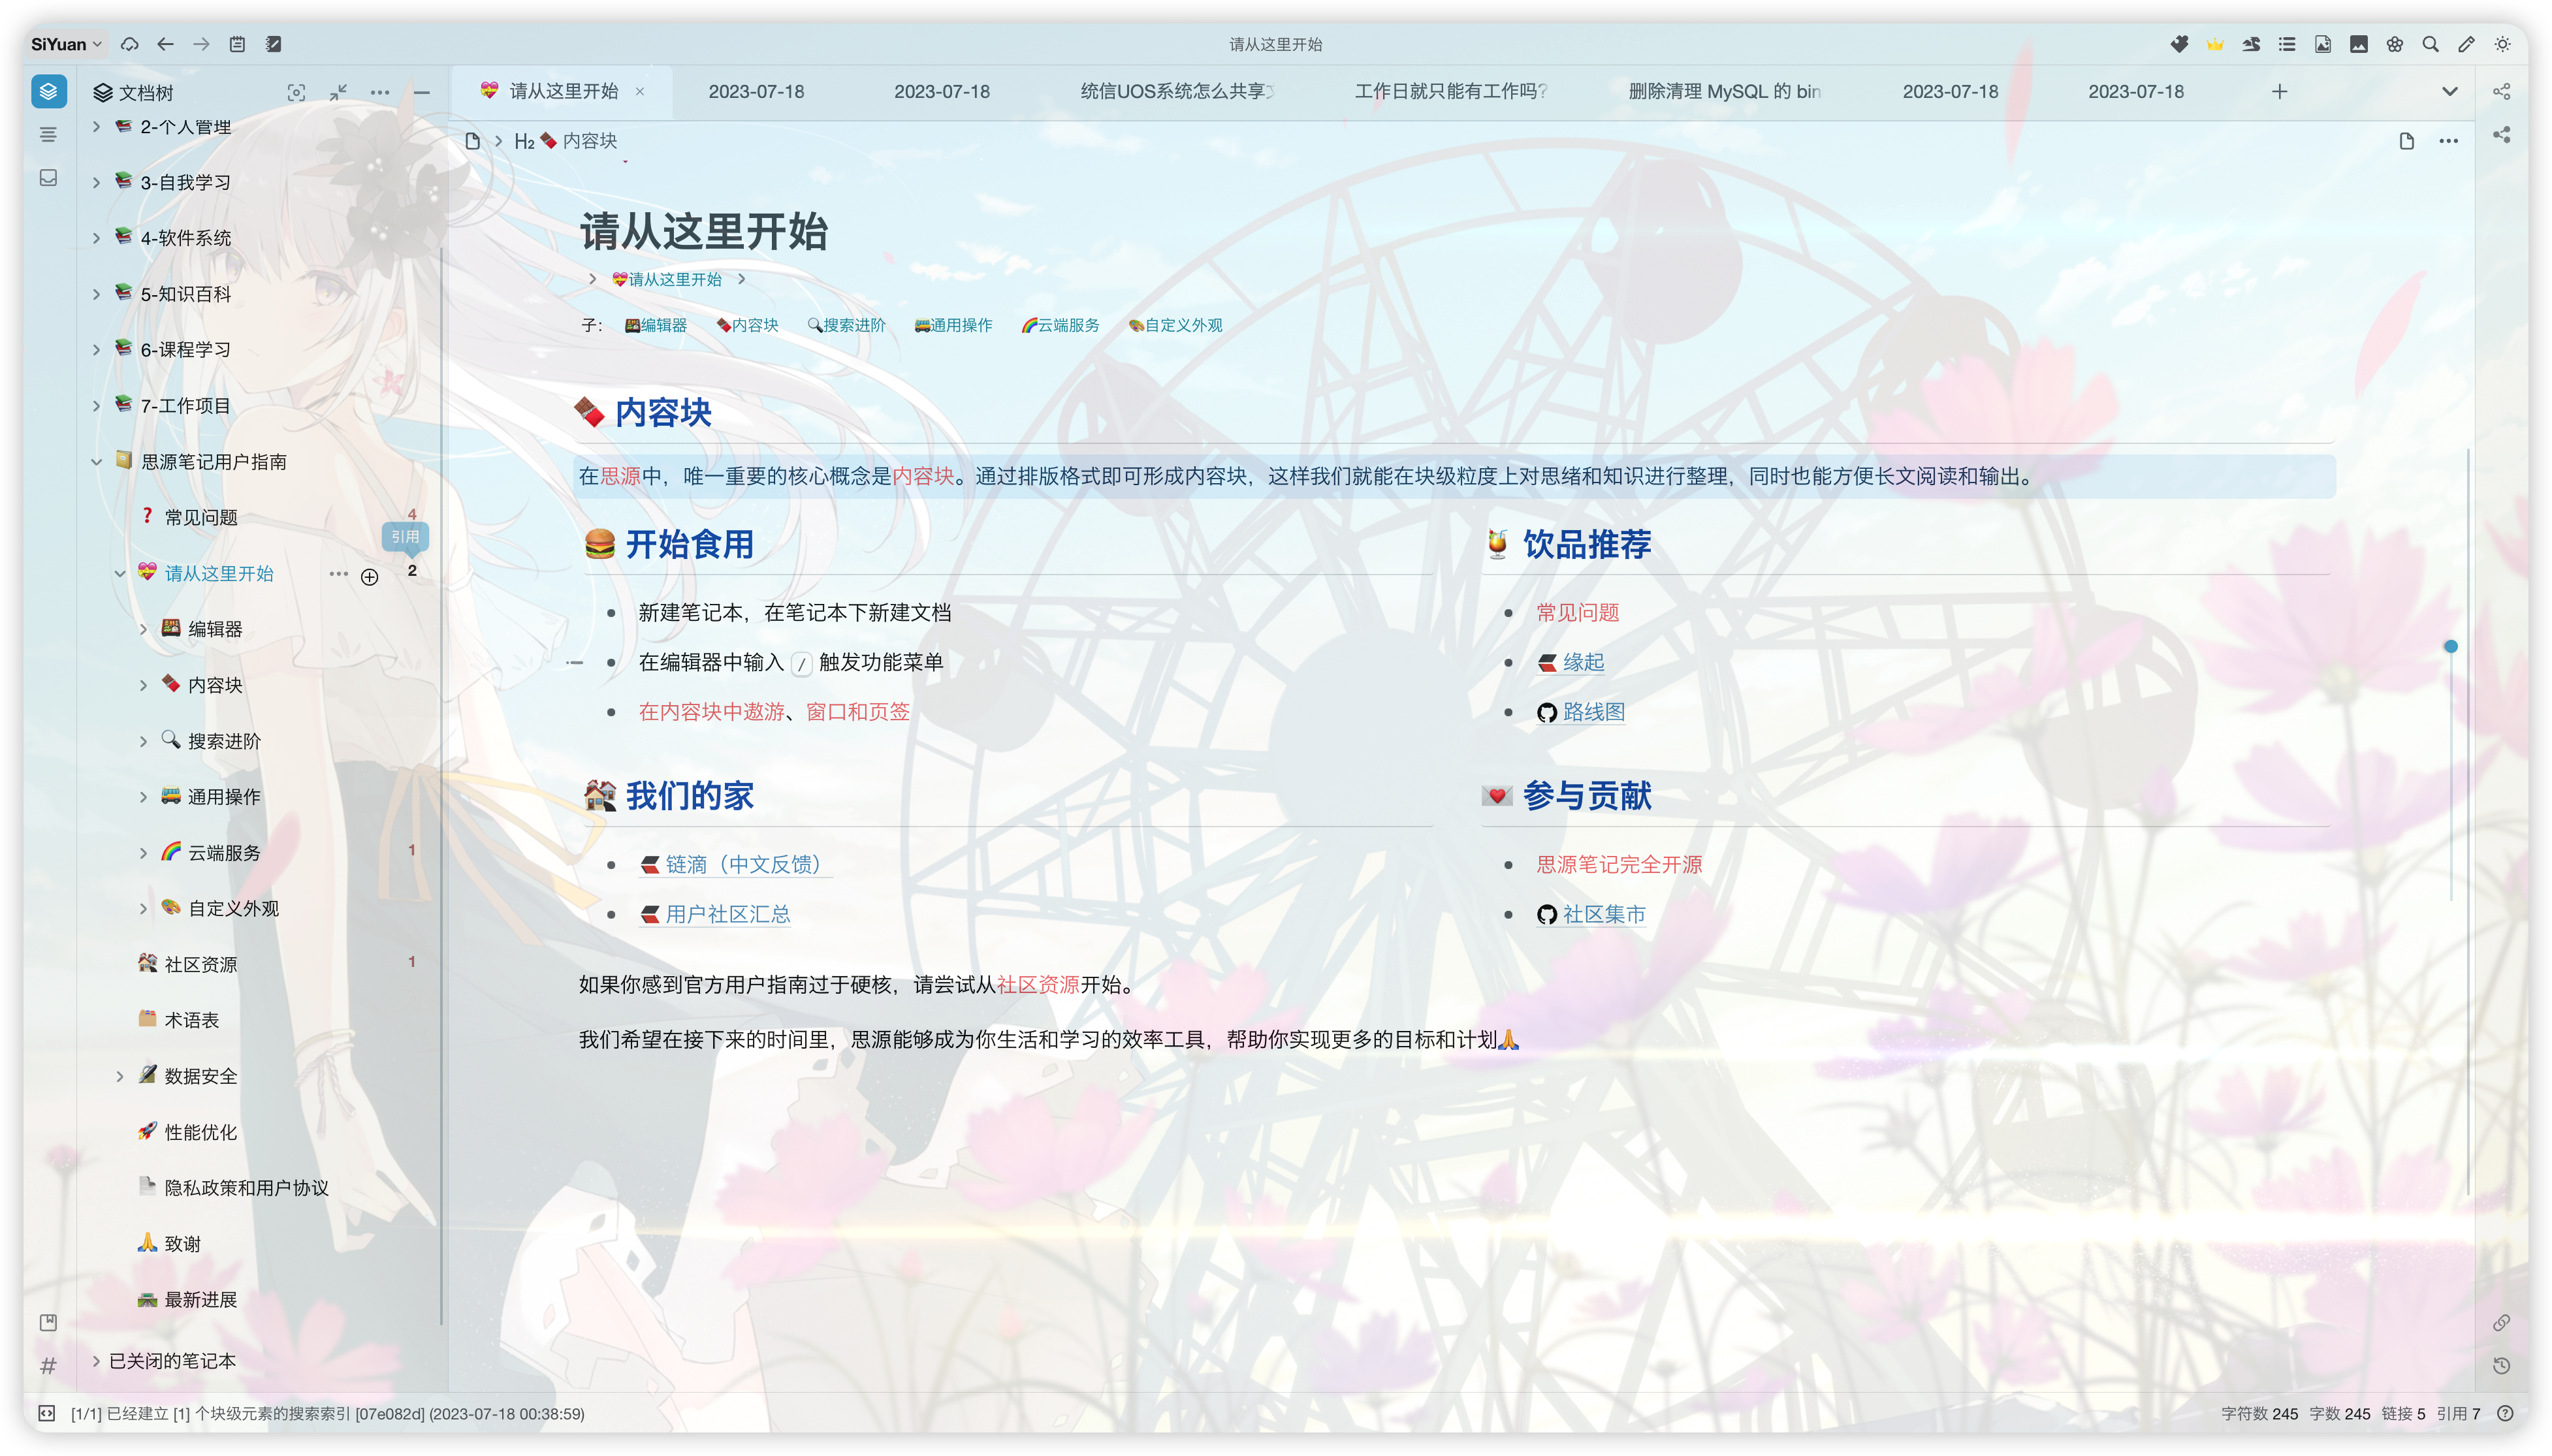
Task: Open the 社区集市 GitHub link
Action: (1603, 914)
